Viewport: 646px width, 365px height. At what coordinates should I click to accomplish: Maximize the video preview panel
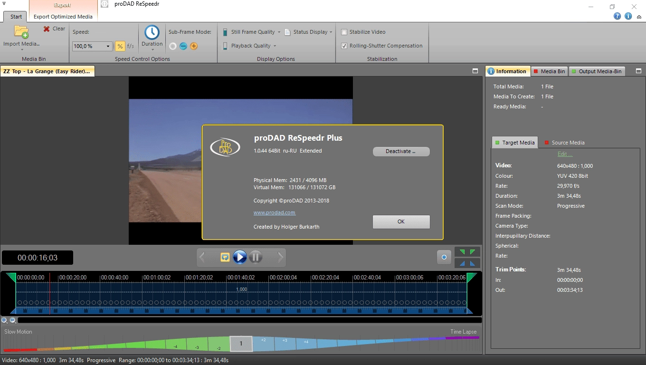(x=475, y=71)
